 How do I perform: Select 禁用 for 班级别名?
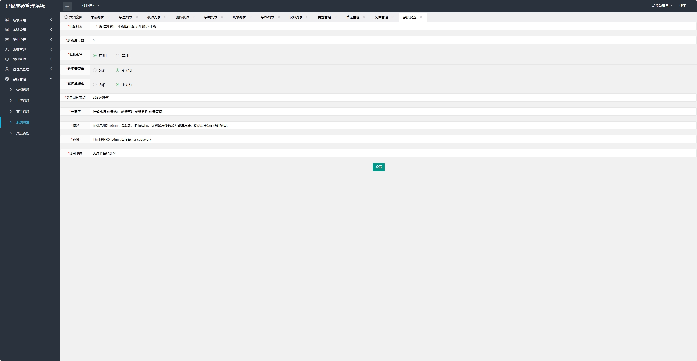tap(117, 56)
